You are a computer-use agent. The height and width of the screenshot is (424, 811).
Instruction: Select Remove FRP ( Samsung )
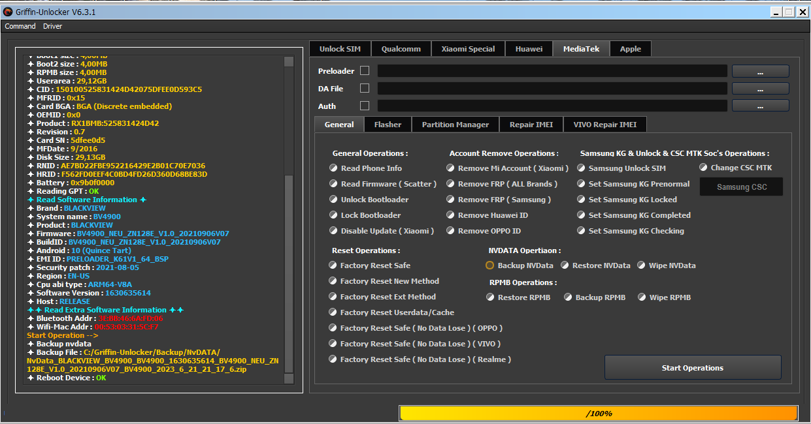(499, 200)
